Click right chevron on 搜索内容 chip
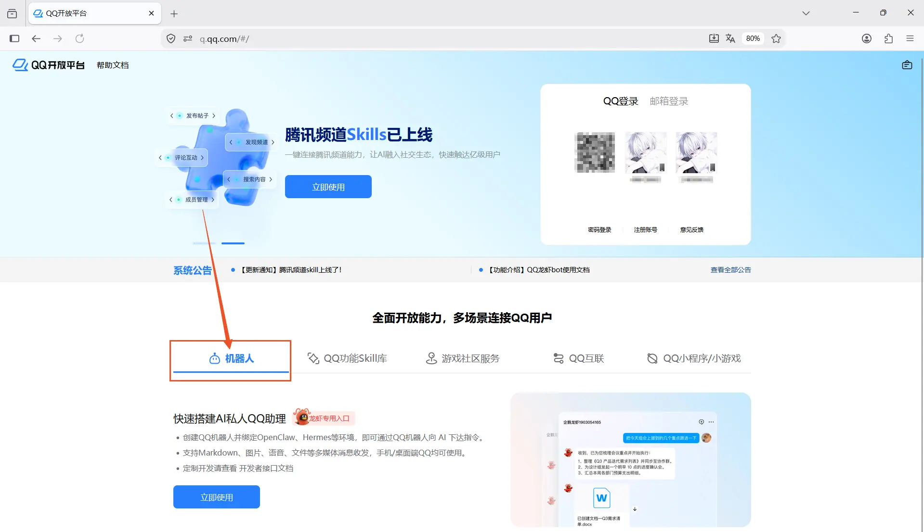 pos(271,179)
